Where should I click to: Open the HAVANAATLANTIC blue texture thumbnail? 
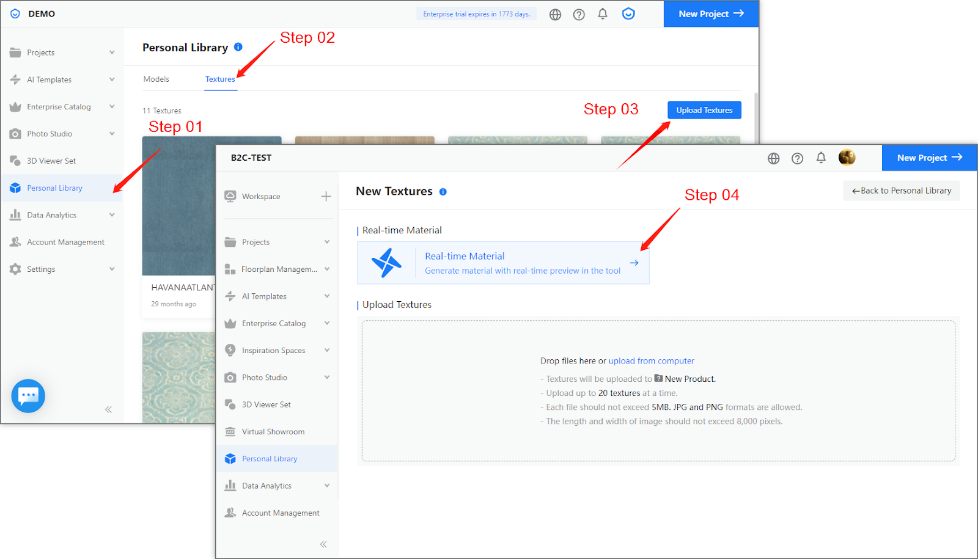coord(179,206)
